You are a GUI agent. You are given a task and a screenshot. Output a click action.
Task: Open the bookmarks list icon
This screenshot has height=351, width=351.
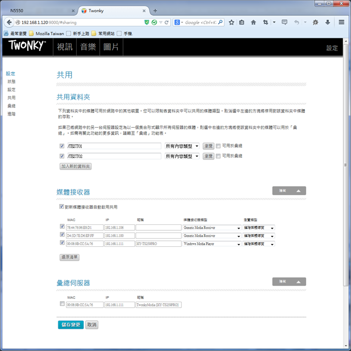[x=242, y=22]
